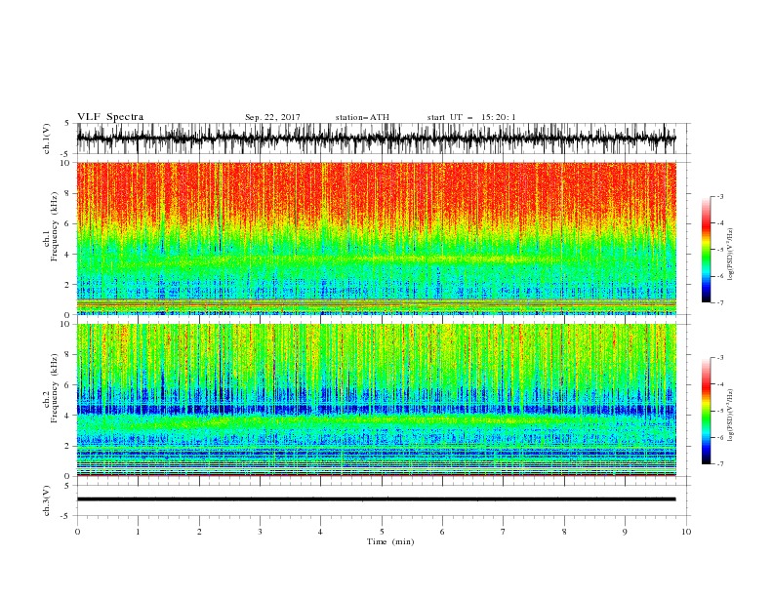Click time axis tick label "2"

pyautogui.click(x=199, y=532)
